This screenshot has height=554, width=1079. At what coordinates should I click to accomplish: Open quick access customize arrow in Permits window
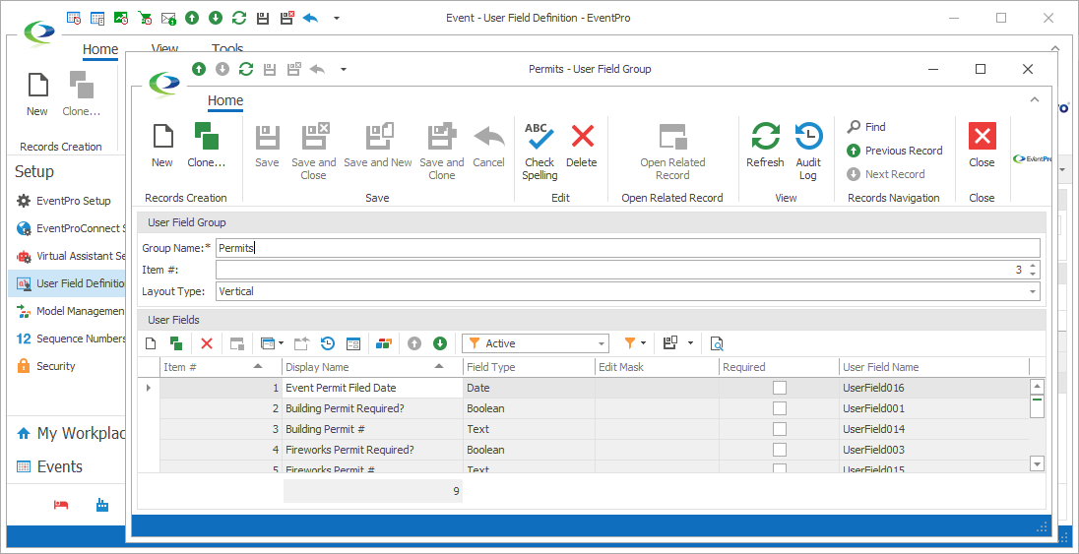point(343,69)
